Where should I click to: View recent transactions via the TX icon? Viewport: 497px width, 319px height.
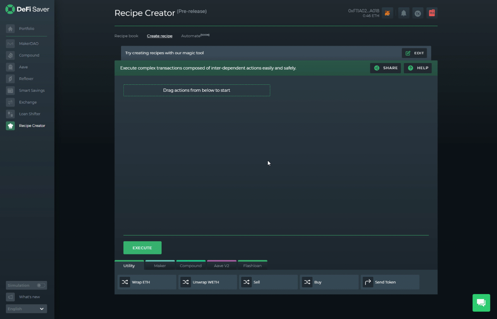417,13
